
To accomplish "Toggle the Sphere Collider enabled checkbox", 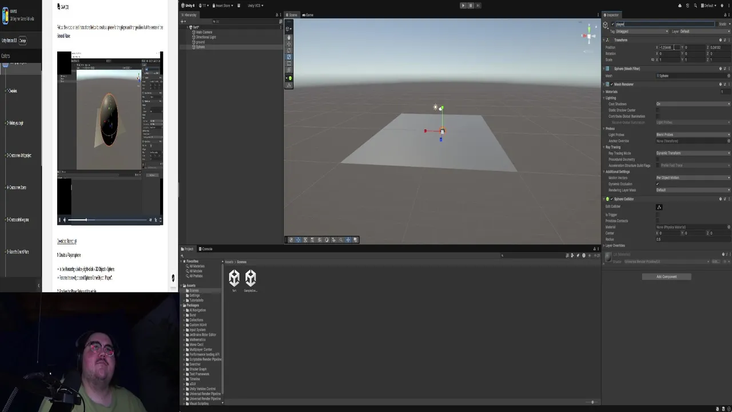I will tap(611, 199).
